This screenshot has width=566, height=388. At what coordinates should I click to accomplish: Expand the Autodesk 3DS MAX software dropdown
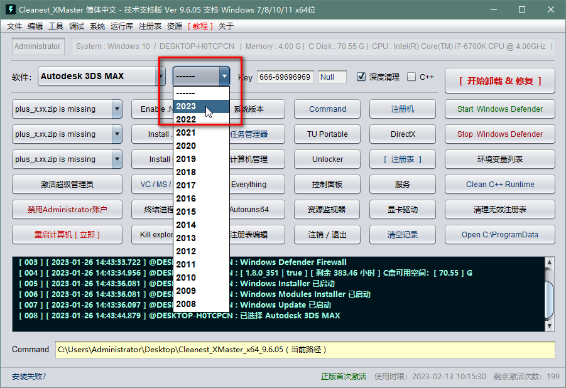tap(161, 76)
